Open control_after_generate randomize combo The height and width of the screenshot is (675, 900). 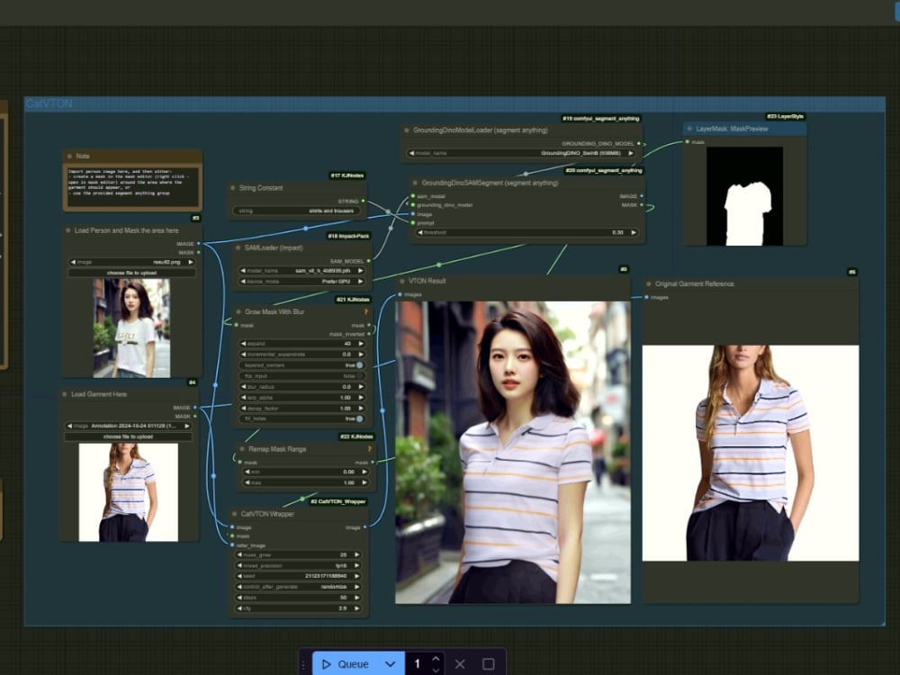(x=299, y=587)
